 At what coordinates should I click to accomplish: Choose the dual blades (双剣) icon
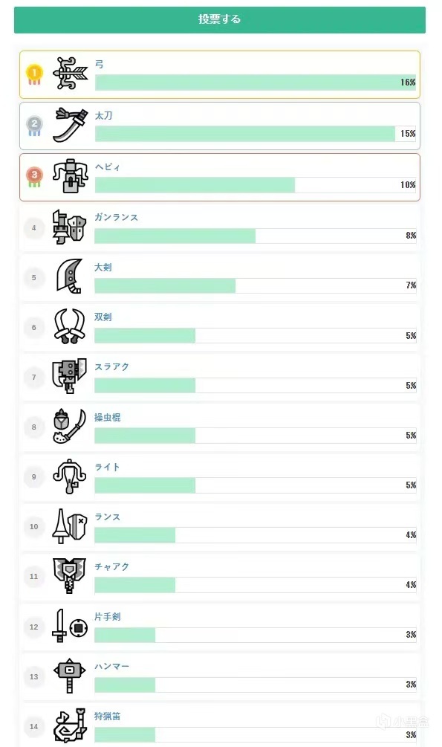(70, 326)
